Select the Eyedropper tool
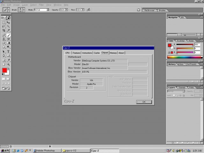 pos(8,60)
